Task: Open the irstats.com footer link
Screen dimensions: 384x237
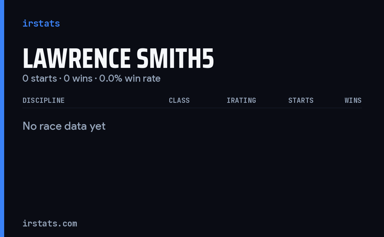Action: point(50,223)
